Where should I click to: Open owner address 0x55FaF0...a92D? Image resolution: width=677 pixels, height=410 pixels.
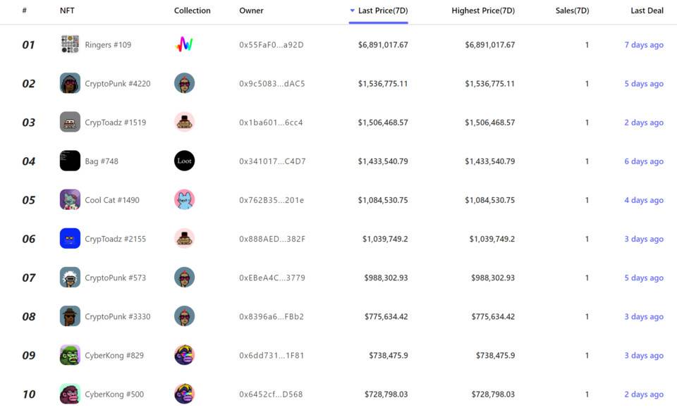(271, 45)
